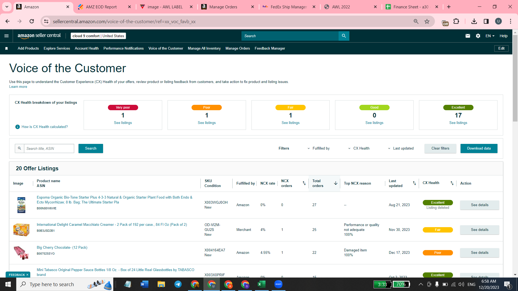Image resolution: width=518 pixels, height=291 pixels.
Task: Click the bookmark flag icon in favorites bar
Action: click(x=6, y=48)
